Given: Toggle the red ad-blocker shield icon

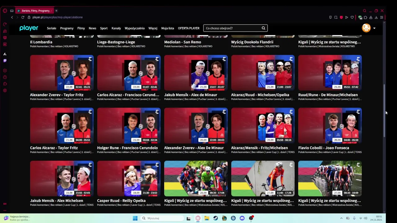Looking at the screenshot, I should [x=341, y=17].
